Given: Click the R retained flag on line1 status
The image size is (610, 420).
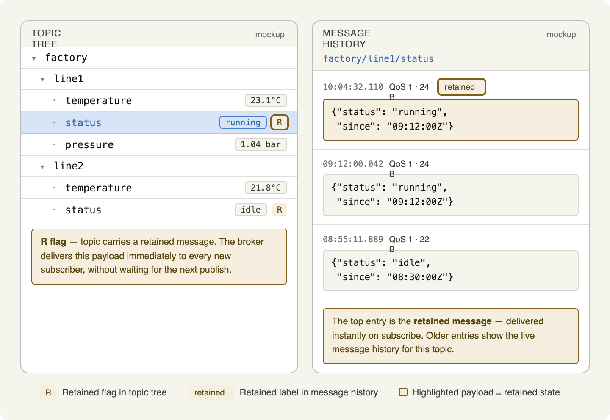Looking at the screenshot, I should [x=280, y=122].
